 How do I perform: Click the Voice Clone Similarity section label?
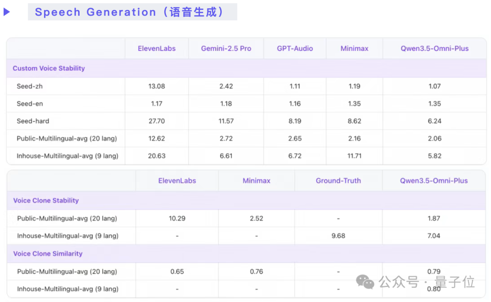(48, 253)
